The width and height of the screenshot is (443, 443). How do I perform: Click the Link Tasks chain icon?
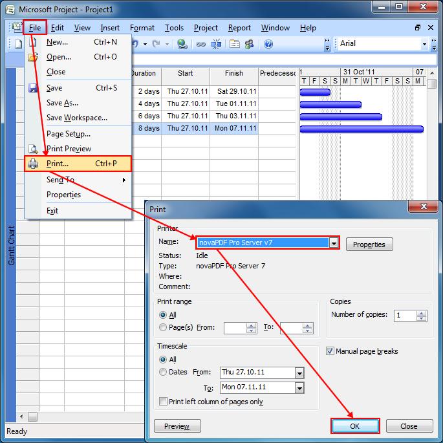click(x=200, y=44)
